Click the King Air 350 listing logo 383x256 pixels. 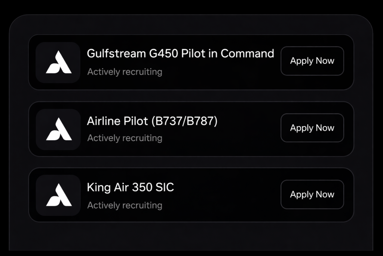click(x=58, y=195)
